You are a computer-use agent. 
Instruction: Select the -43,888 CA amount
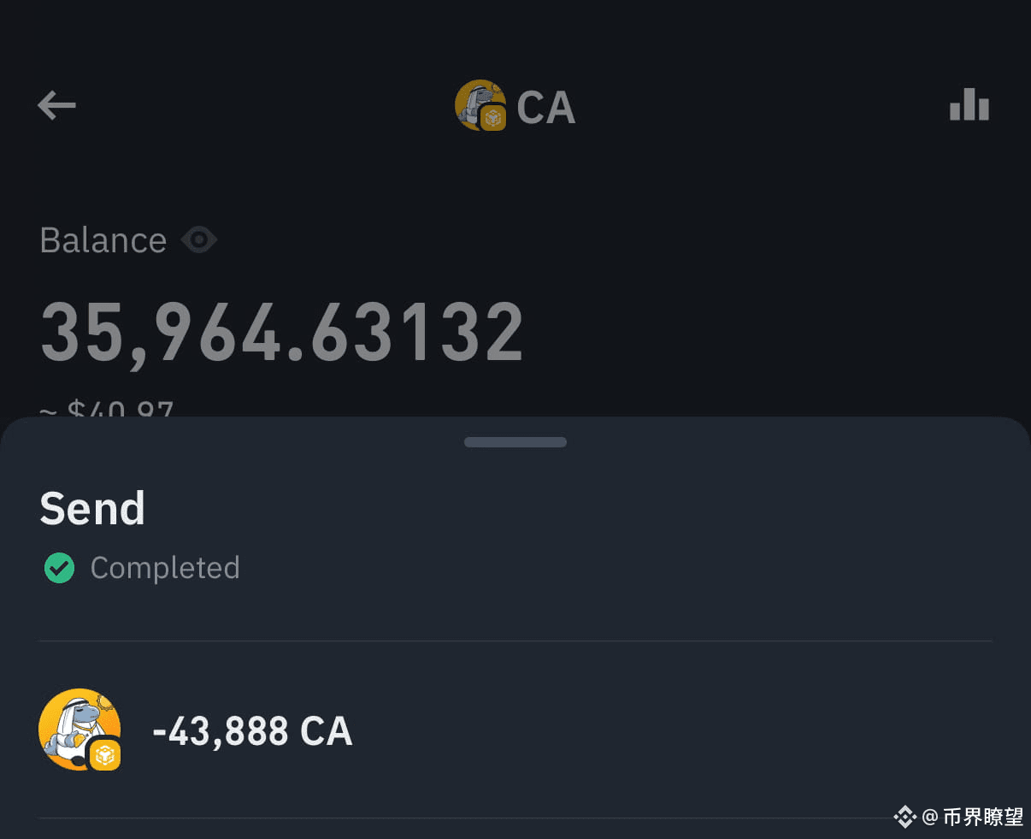pyautogui.click(x=252, y=732)
